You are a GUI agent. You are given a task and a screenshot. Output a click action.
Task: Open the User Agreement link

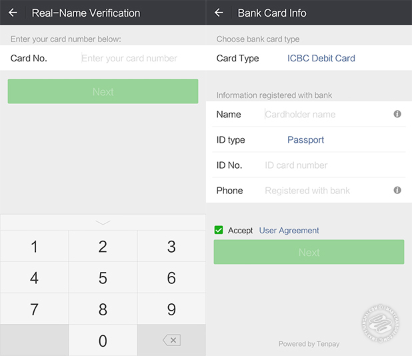(x=289, y=230)
